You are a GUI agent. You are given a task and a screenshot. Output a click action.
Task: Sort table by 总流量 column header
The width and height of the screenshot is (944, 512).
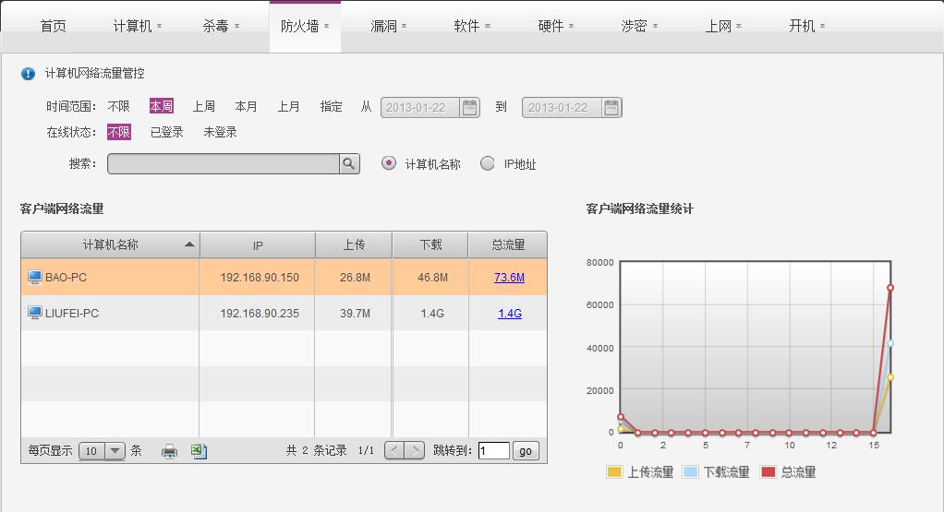point(508,244)
